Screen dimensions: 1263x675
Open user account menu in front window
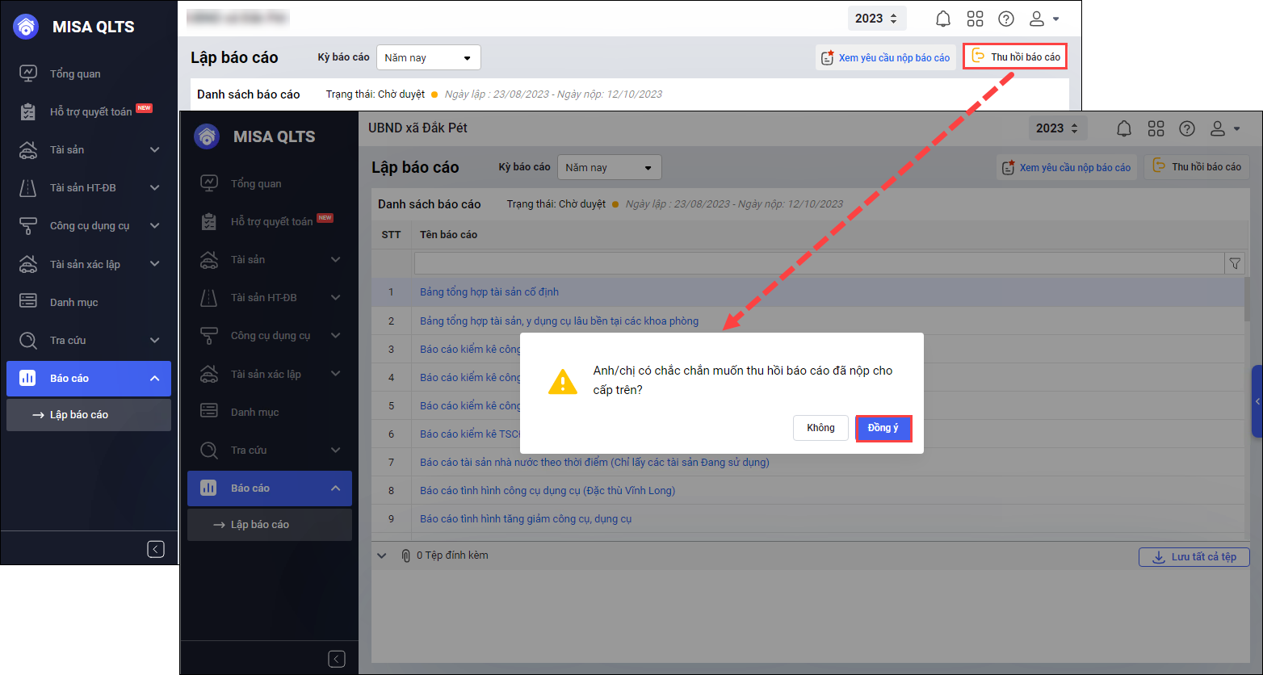(1224, 128)
